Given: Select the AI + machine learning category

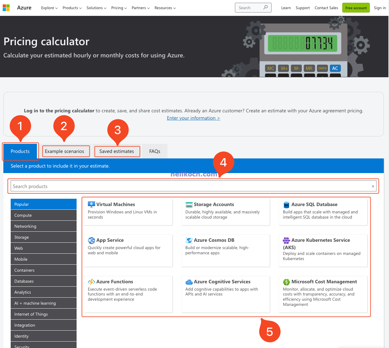Looking at the screenshot, I should [44, 303].
